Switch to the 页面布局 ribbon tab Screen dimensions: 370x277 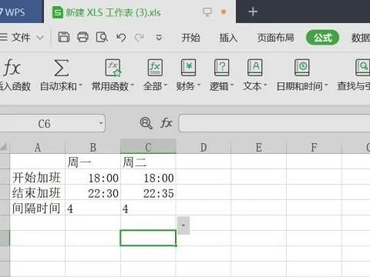tap(276, 38)
